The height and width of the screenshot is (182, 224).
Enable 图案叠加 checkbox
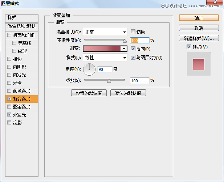9,107
